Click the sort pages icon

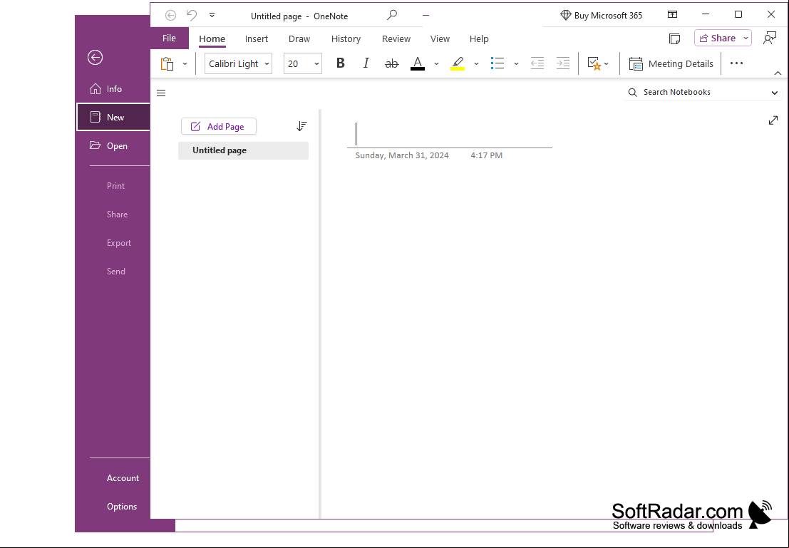[301, 126]
